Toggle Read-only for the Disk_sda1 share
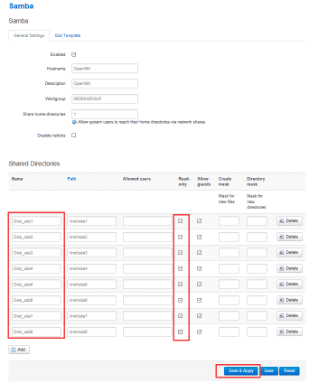This screenshot has width=328, height=383. [181, 221]
